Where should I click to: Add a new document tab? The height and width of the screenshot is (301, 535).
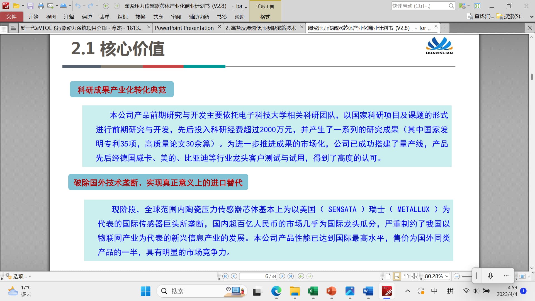445,28
